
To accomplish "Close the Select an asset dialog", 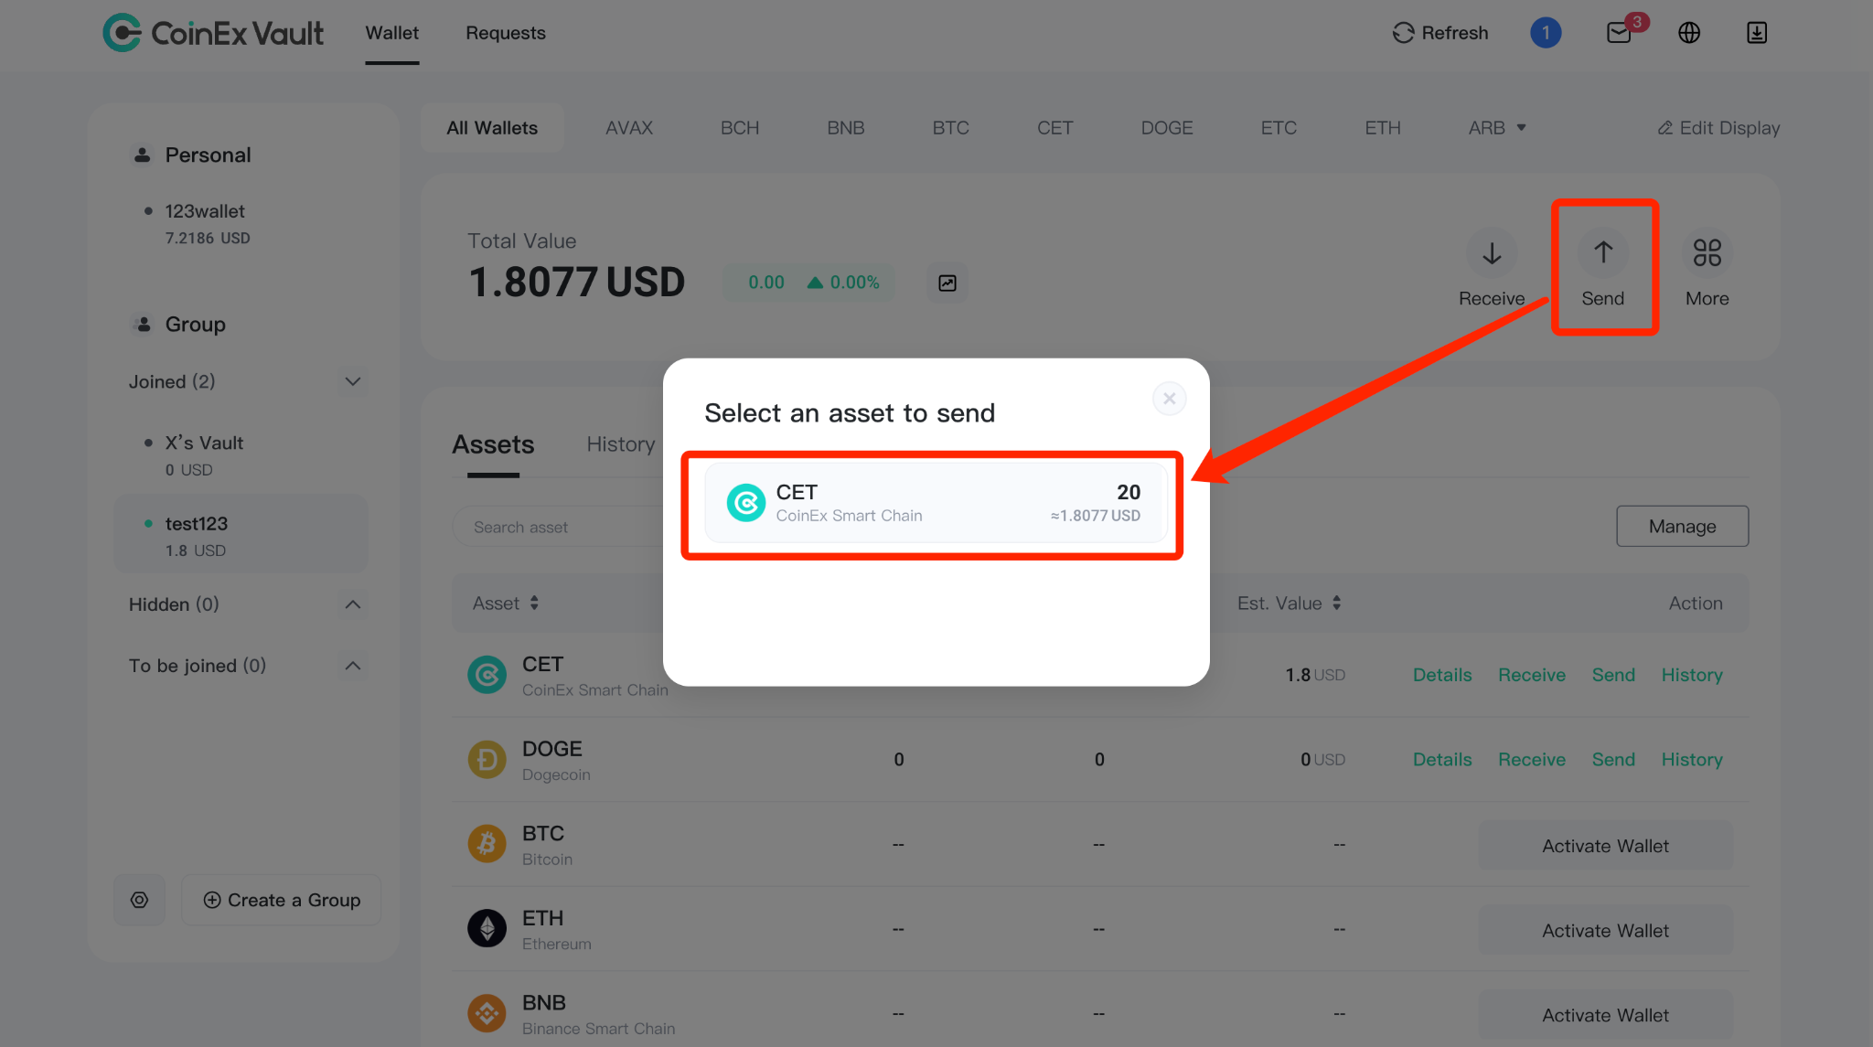I will (1169, 399).
